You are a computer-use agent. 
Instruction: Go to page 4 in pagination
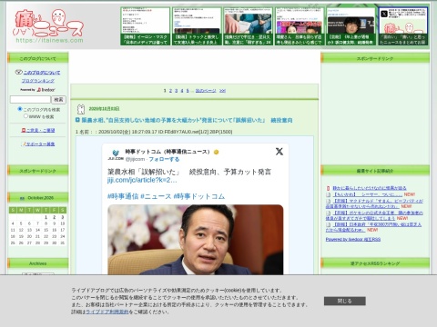pos(182,91)
